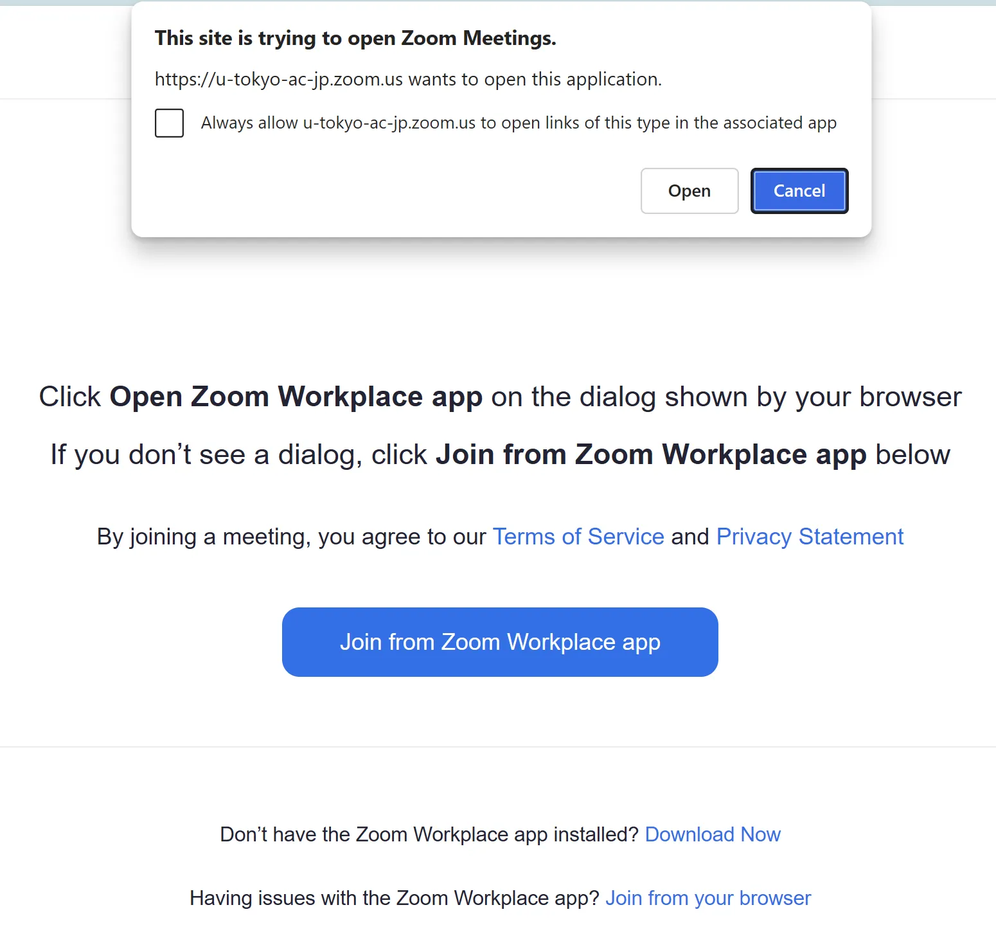996x932 pixels.
Task: Click the "wants to open this application" text
Action: click(535, 79)
